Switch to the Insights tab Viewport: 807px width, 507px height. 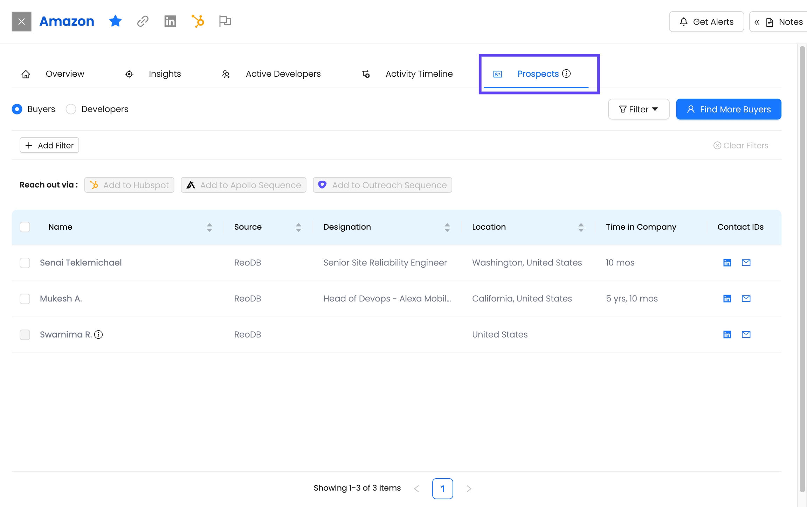tap(165, 74)
